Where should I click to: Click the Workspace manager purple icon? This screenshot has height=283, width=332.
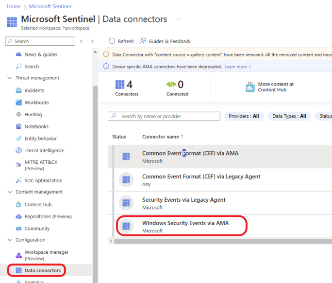[18, 255]
